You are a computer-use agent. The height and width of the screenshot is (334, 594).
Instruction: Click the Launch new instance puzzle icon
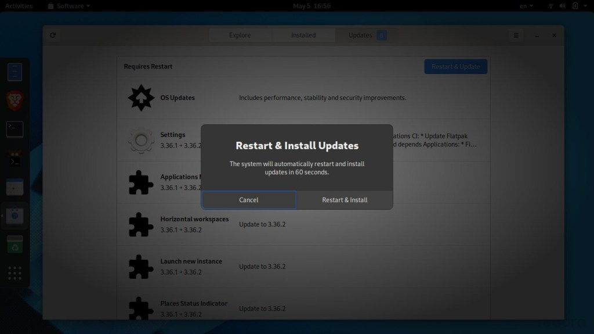tap(141, 267)
